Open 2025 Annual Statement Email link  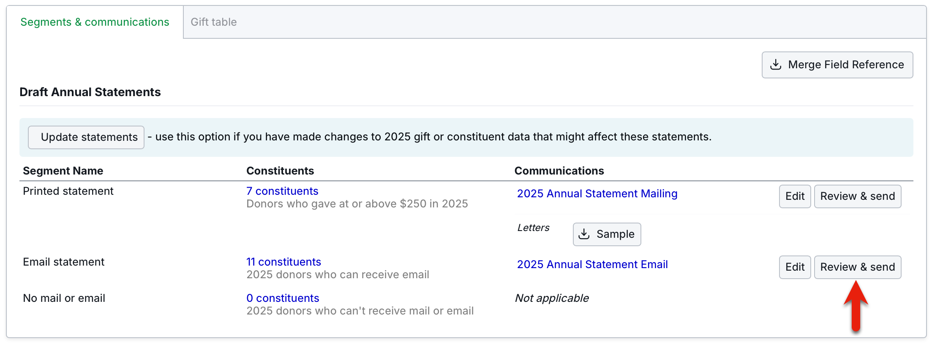(x=592, y=264)
